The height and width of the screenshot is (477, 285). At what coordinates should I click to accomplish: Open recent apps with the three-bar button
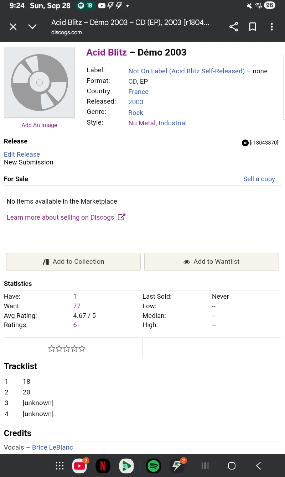(205, 466)
